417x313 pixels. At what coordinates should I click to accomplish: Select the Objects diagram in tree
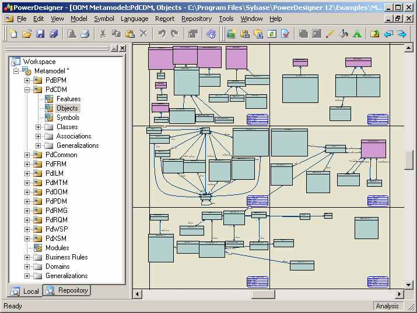[67, 108]
